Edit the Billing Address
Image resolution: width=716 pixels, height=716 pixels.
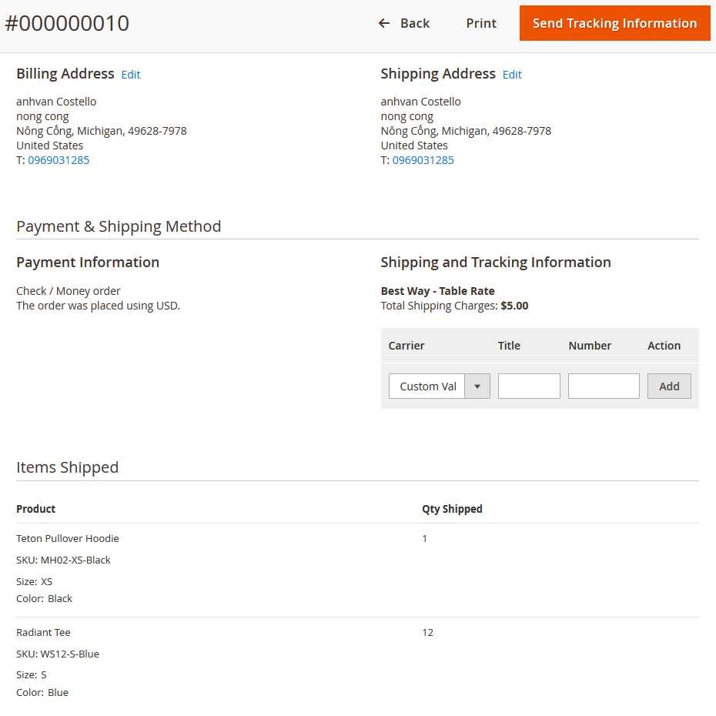(131, 75)
